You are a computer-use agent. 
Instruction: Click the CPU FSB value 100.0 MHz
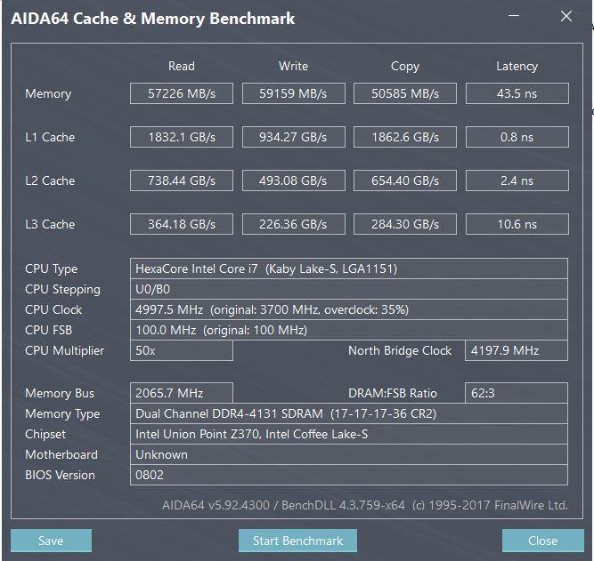349,330
